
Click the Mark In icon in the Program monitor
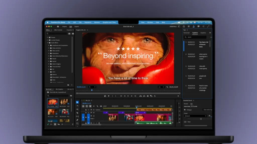point(112,96)
